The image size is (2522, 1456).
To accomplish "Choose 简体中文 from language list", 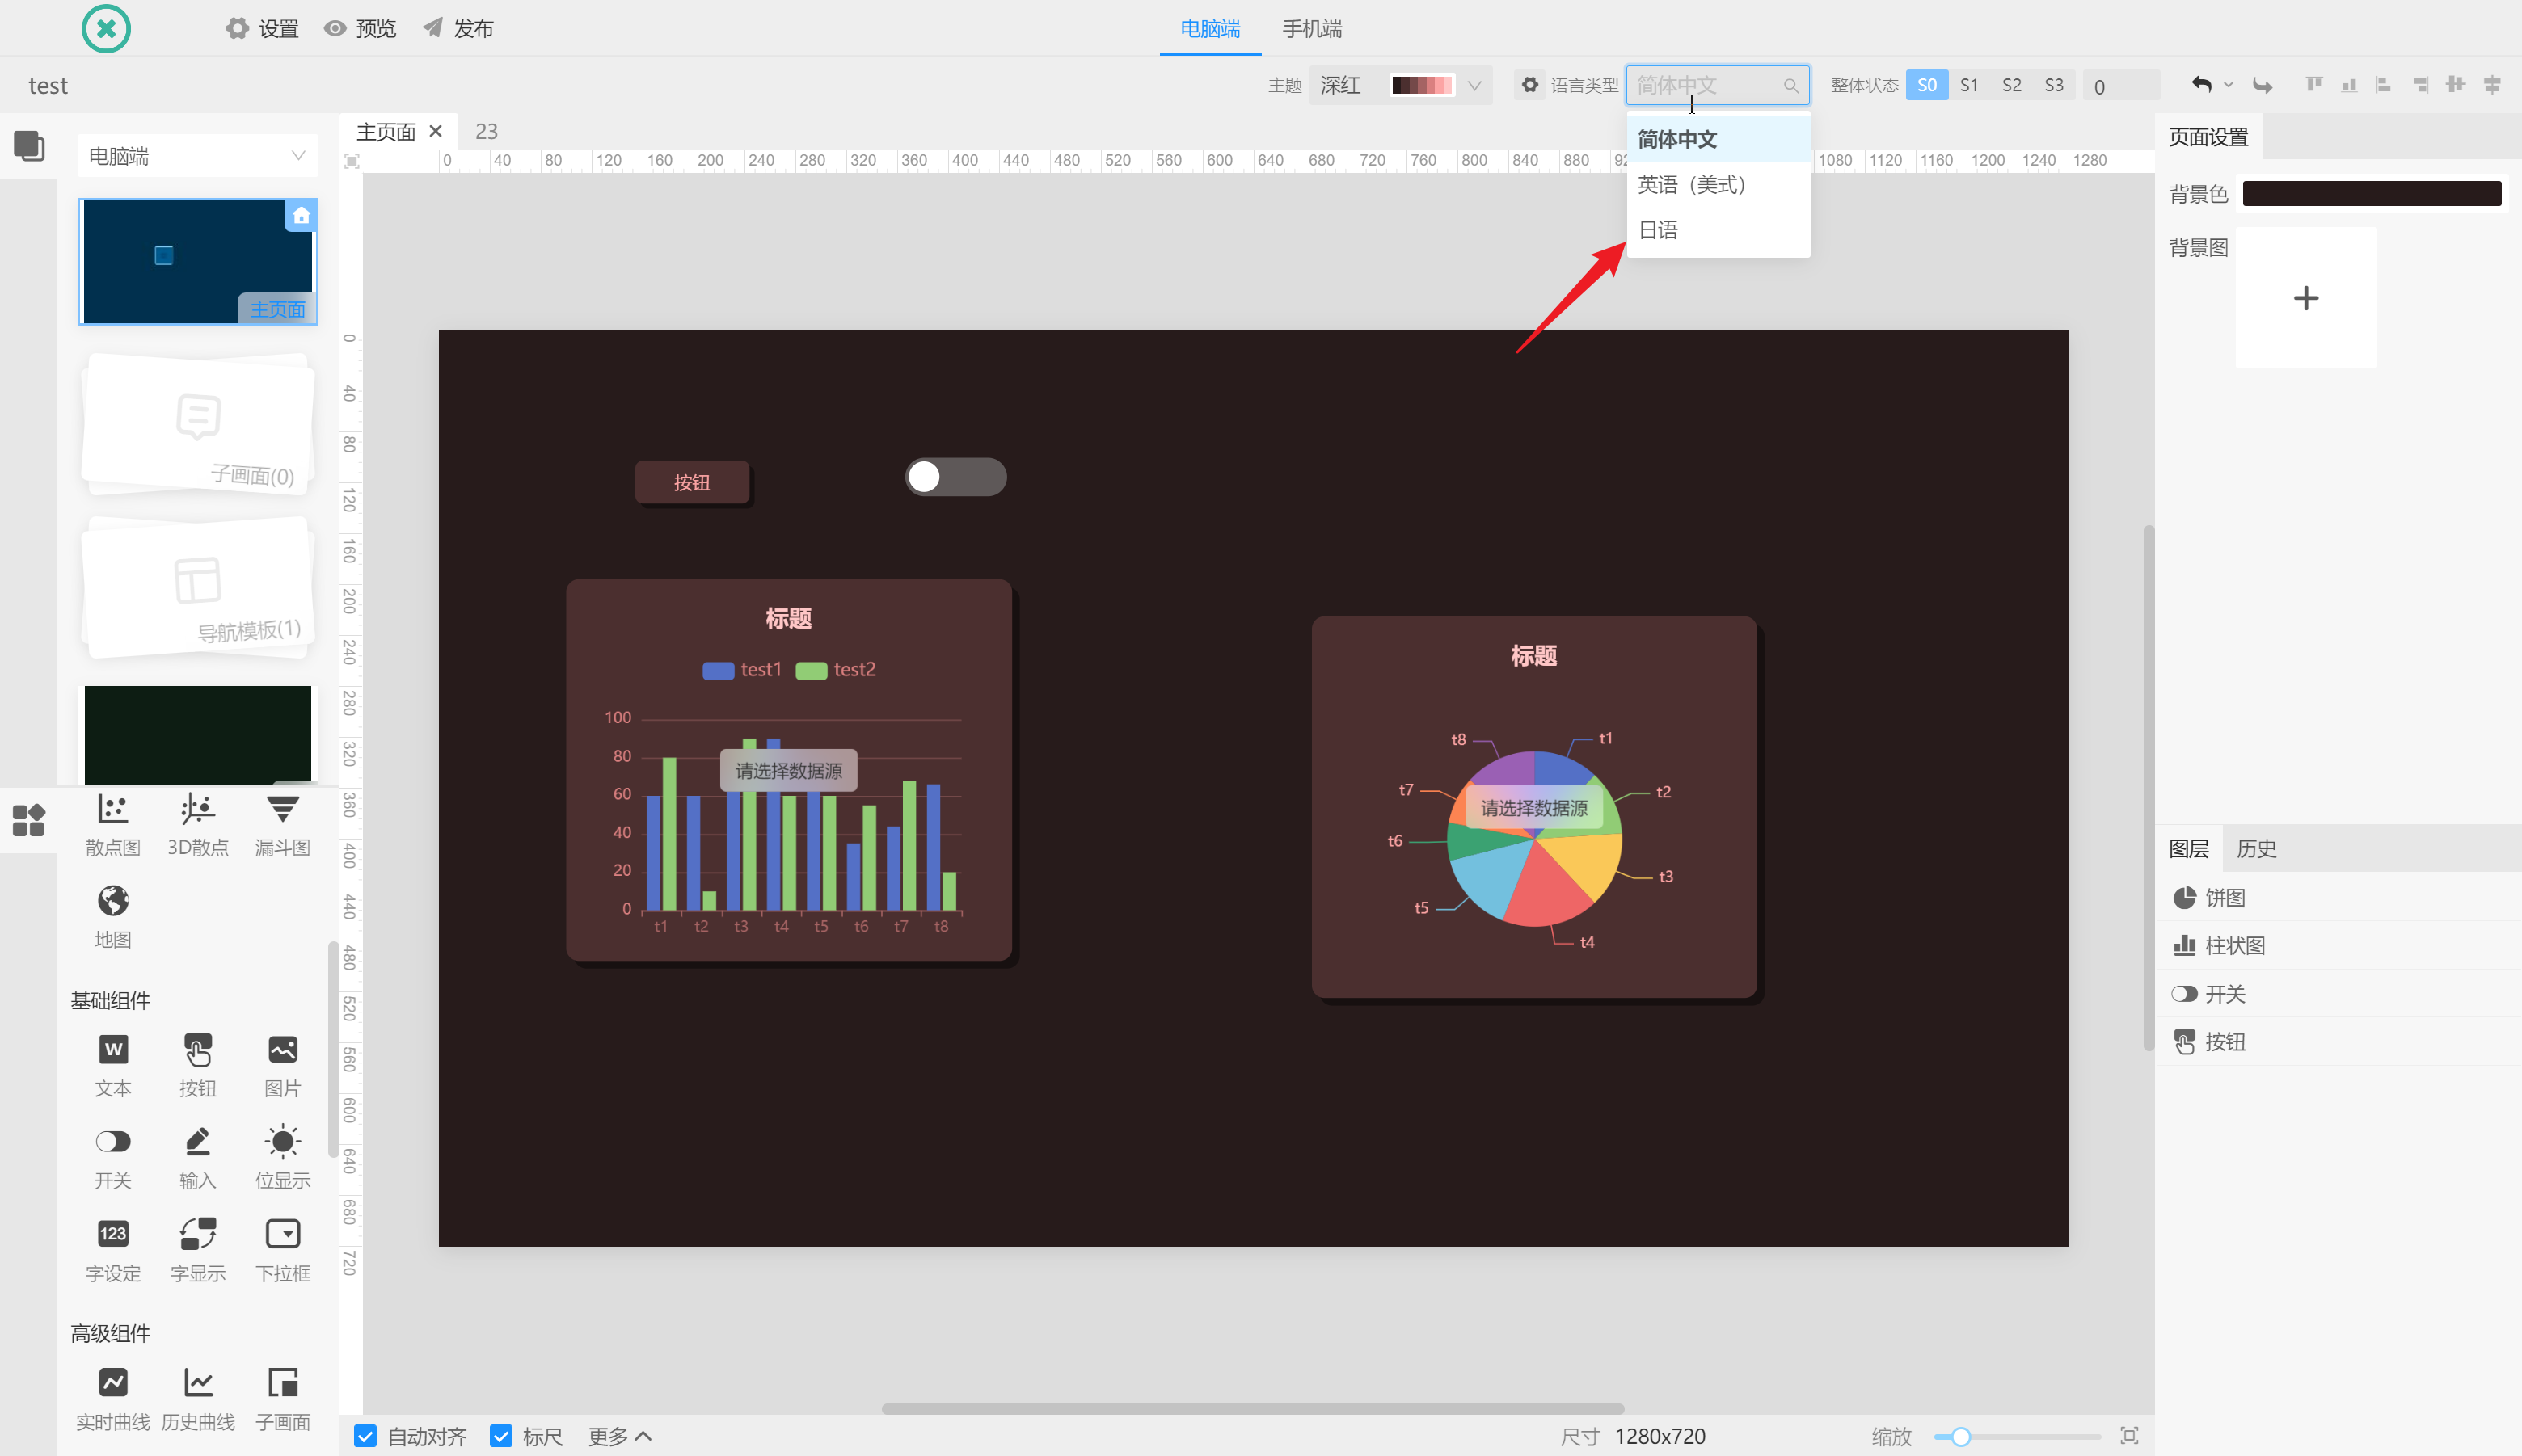I will pyautogui.click(x=1718, y=139).
